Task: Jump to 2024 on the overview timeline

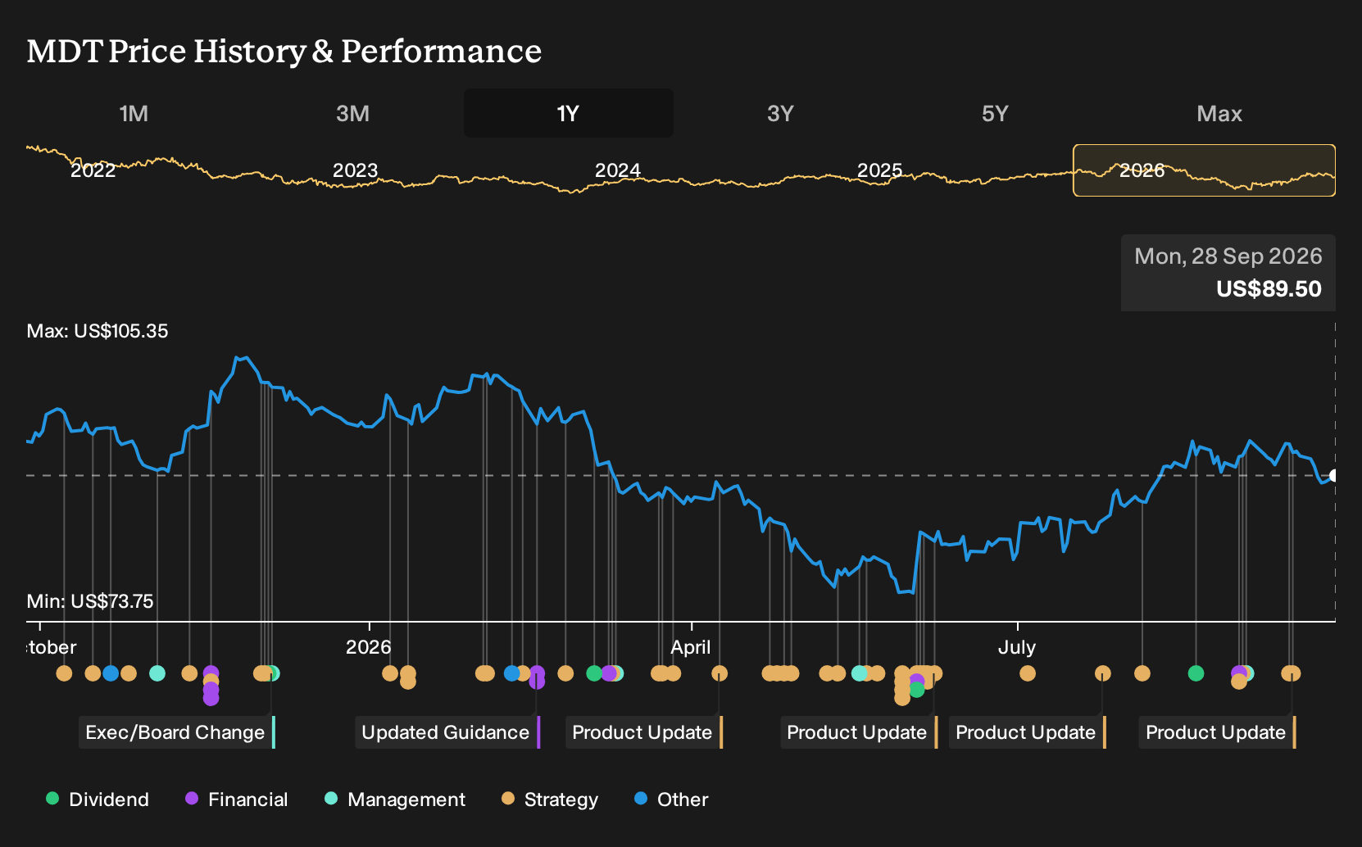Action: point(617,170)
